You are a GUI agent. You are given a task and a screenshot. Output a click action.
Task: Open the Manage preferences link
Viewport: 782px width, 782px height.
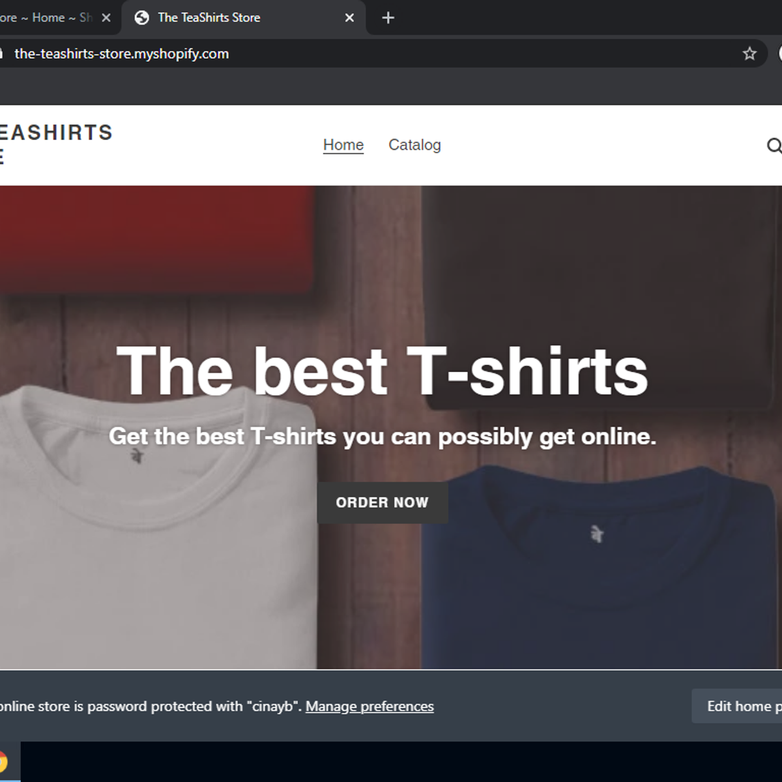[x=369, y=706]
